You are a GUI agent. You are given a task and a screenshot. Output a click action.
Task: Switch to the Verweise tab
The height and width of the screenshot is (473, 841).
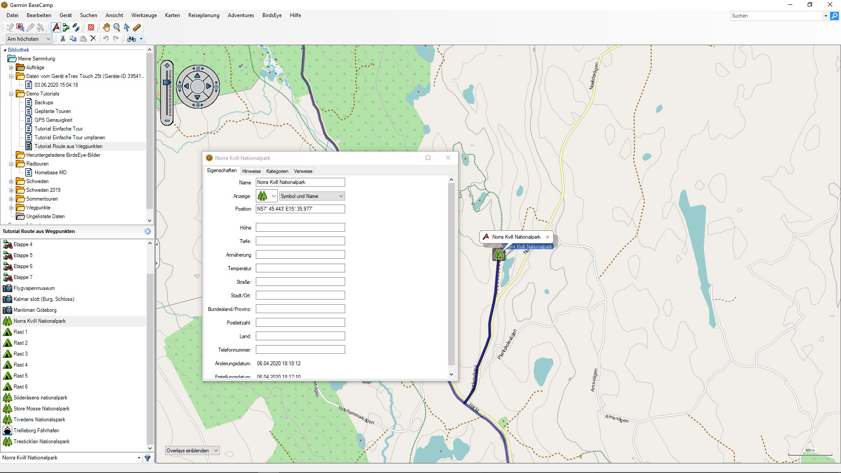[303, 171]
